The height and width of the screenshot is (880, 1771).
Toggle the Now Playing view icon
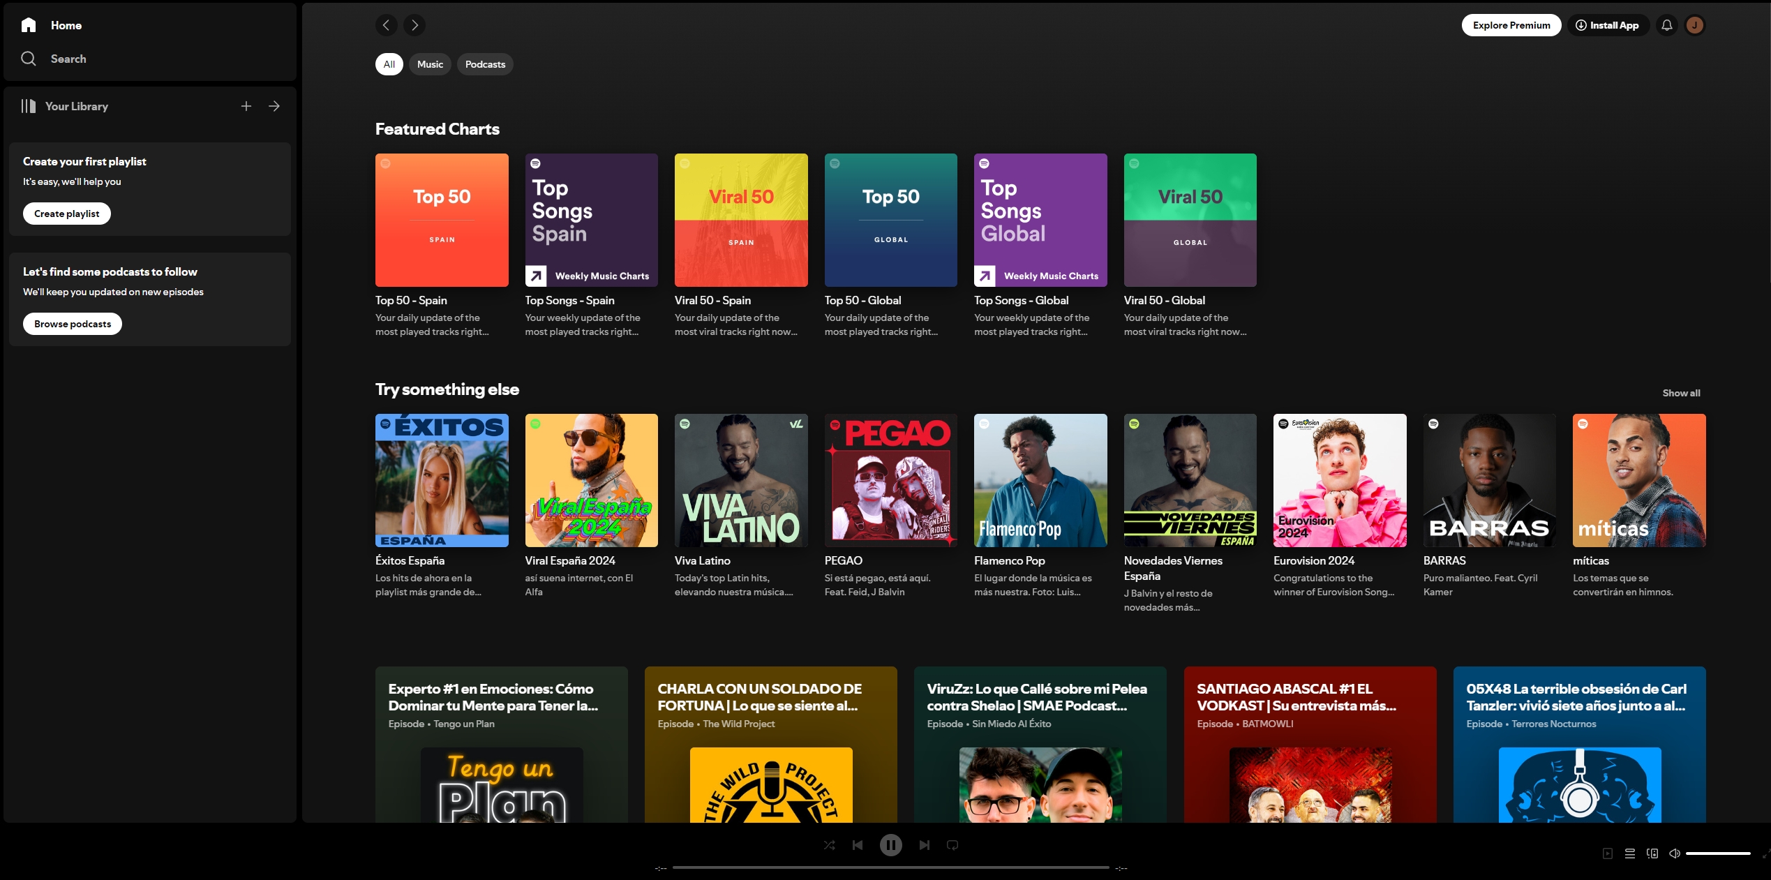click(1608, 853)
